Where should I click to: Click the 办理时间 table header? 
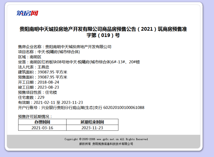point(42,122)
